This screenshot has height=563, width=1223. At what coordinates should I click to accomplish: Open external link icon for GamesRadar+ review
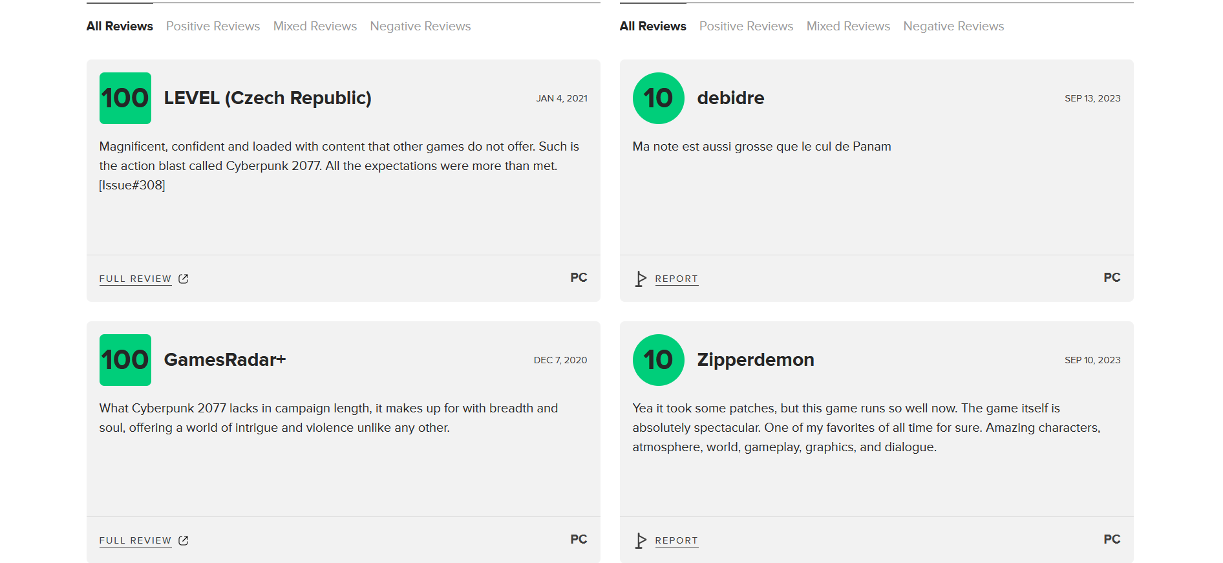pos(184,540)
